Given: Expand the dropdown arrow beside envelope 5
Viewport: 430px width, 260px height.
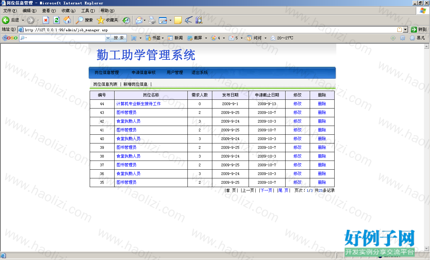Looking at the screenshot, I should pyautogui.click(x=242, y=38).
